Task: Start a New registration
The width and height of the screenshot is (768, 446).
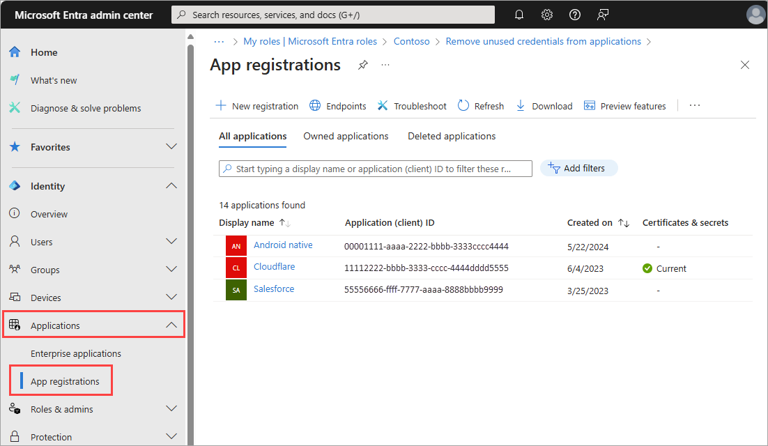Action: 256,105
